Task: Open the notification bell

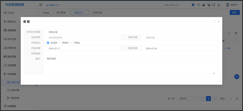Action: pos(219,5)
